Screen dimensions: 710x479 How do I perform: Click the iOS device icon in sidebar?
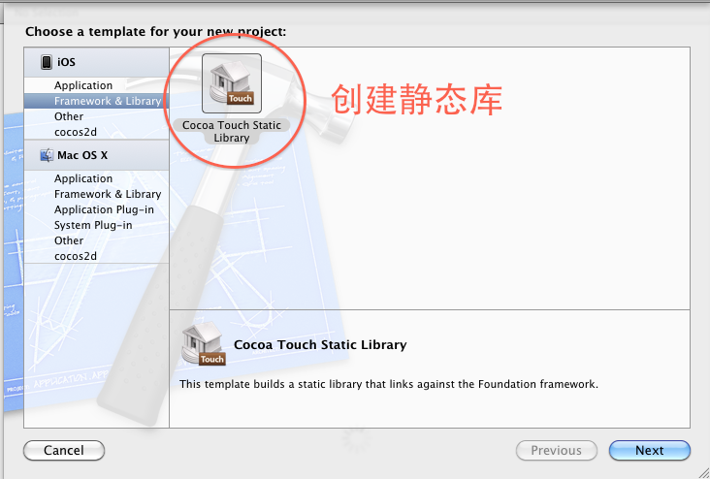pos(47,62)
